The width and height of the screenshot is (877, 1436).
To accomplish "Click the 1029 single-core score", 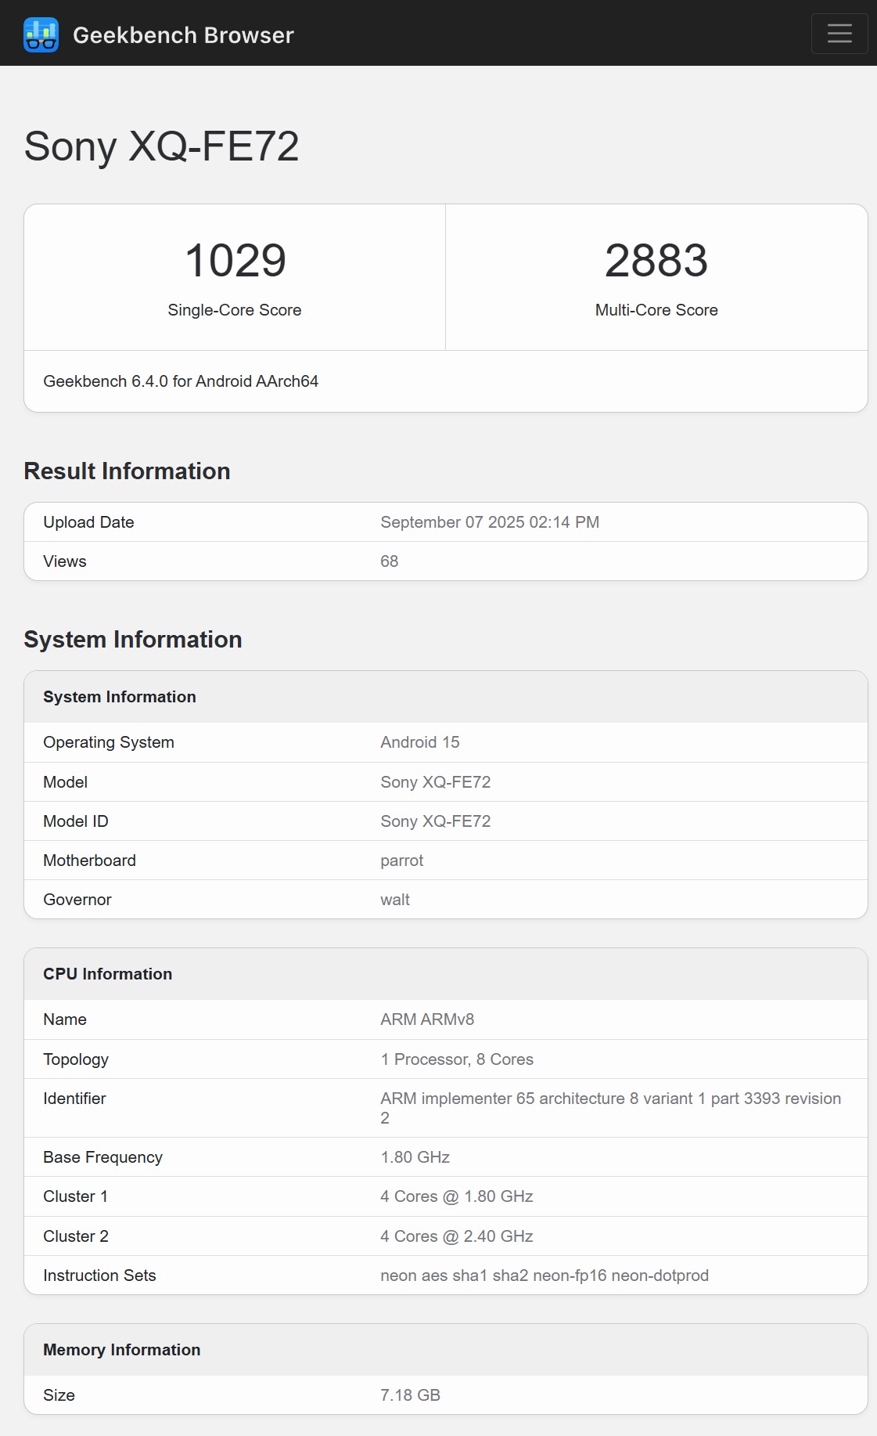I will coord(235,261).
